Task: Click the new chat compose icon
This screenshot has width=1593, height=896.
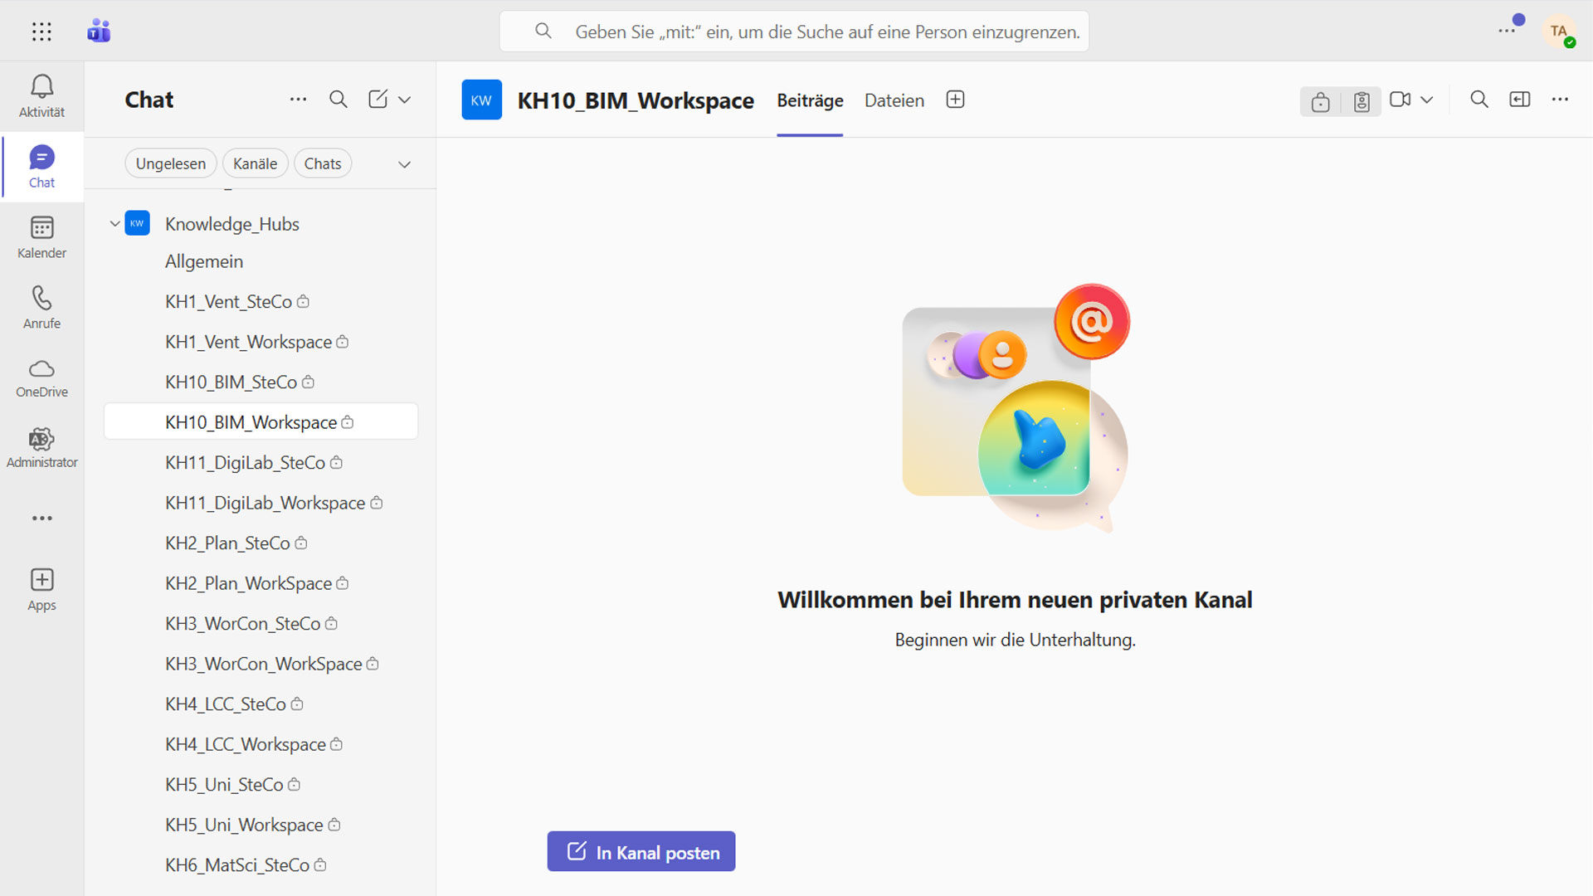Action: pyautogui.click(x=378, y=100)
